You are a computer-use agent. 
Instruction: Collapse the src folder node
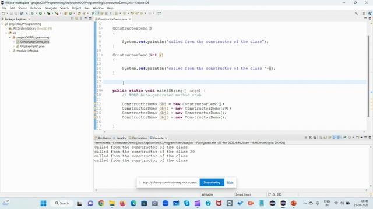point(6,33)
